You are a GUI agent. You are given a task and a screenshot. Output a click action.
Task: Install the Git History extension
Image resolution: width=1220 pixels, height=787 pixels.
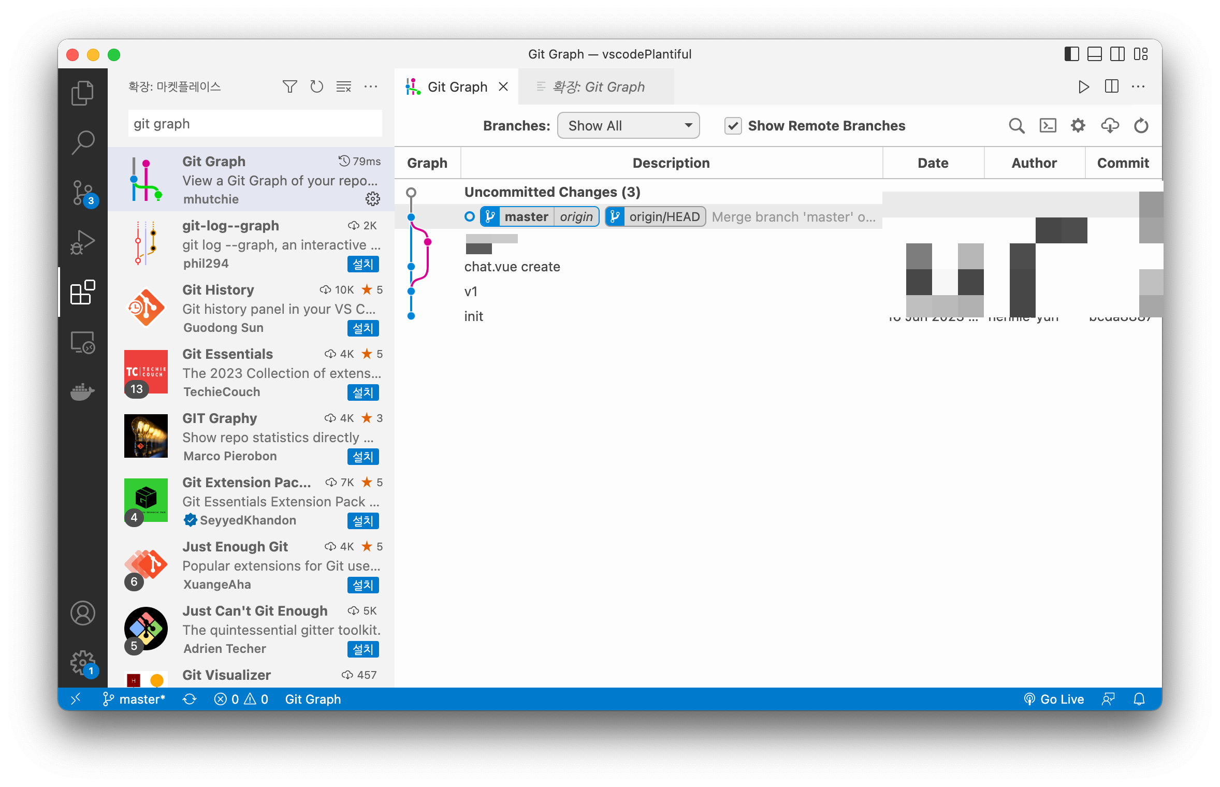(362, 328)
